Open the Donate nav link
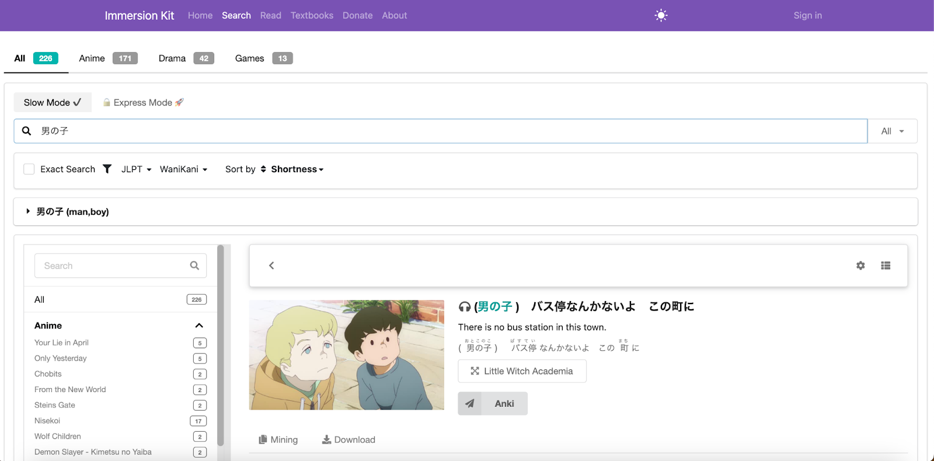This screenshot has width=934, height=461. coord(357,16)
